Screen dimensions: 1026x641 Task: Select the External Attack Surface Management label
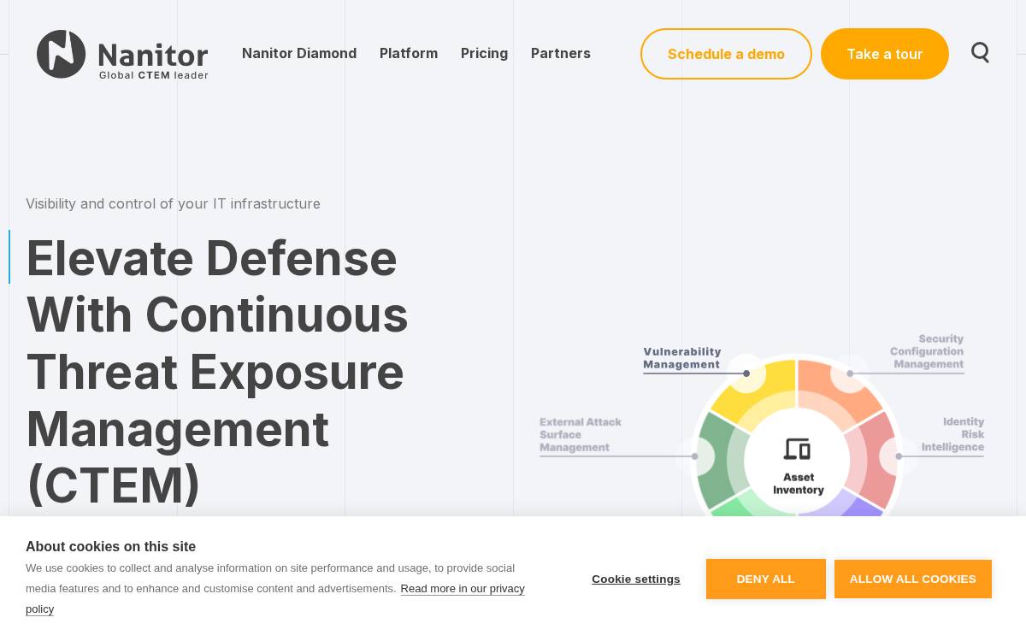581,434
